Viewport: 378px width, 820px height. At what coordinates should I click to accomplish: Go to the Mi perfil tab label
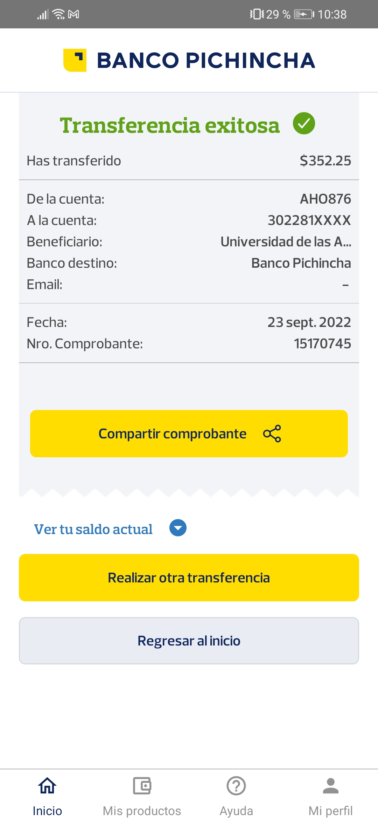click(x=331, y=811)
